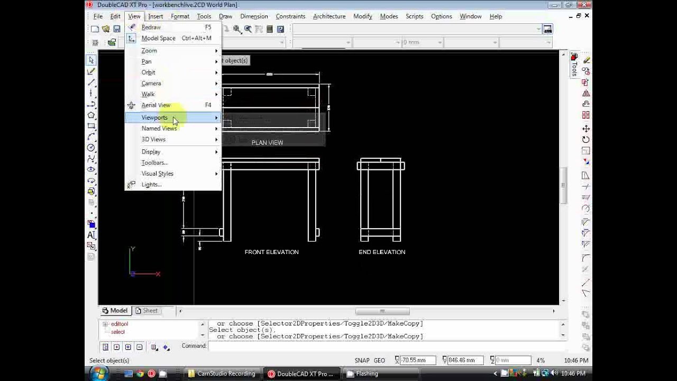The height and width of the screenshot is (381, 677).
Task: Click the Help question mark icon
Action: [280, 29]
